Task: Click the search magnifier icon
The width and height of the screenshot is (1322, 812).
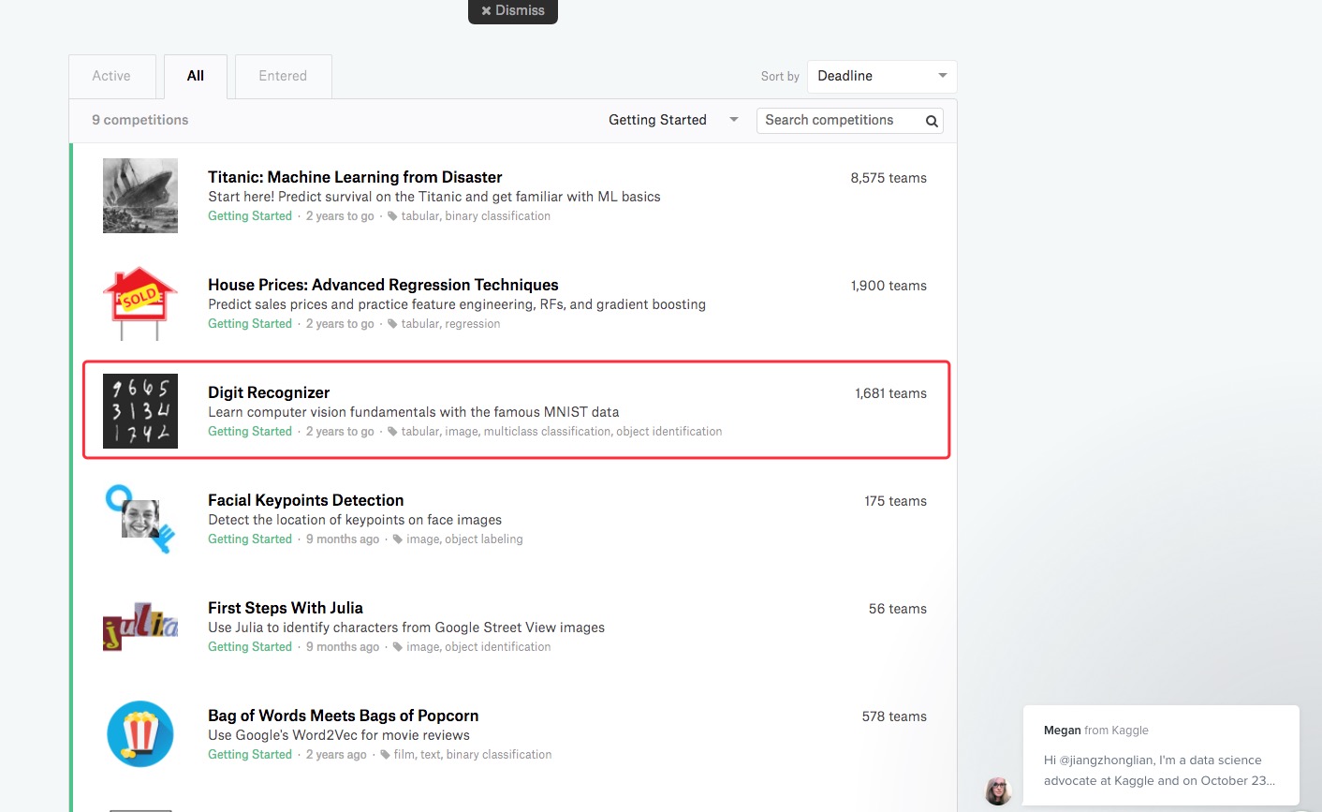Action: click(x=931, y=121)
